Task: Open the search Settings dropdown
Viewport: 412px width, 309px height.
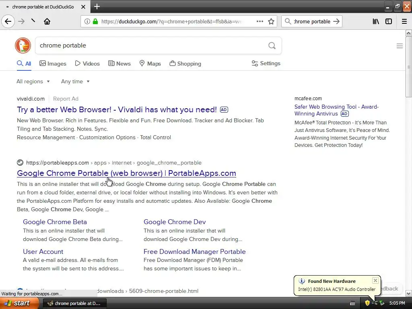Action: point(266,63)
